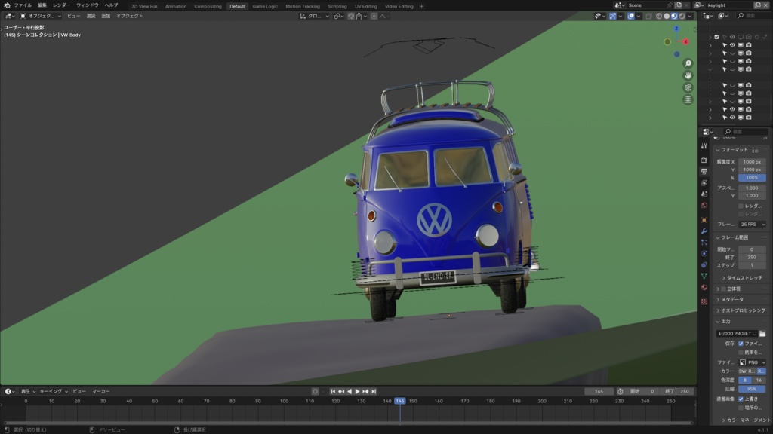Open the Render properties tab
The height and width of the screenshot is (434, 773).
click(704, 160)
